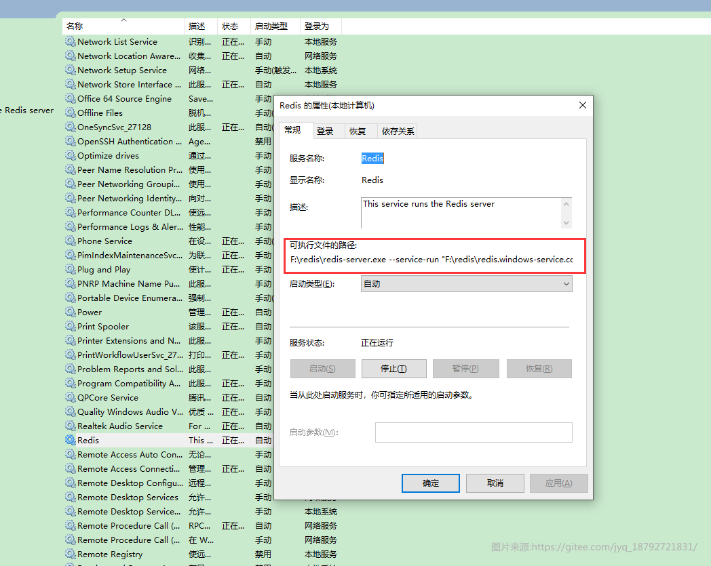Click the highlighted Redis service icon

coord(71,440)
